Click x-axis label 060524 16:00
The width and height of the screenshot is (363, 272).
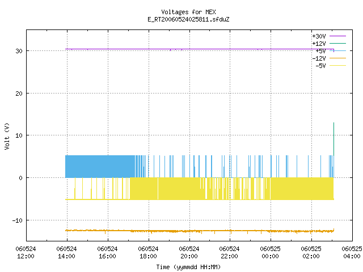(107, 253)
